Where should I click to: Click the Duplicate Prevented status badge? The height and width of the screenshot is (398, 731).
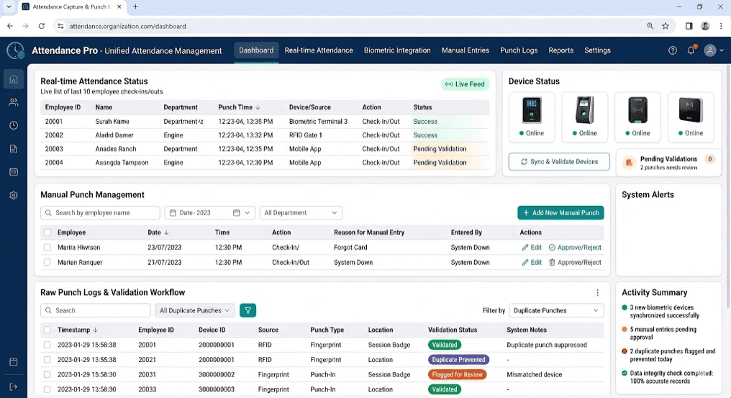[x=458, y=360]
